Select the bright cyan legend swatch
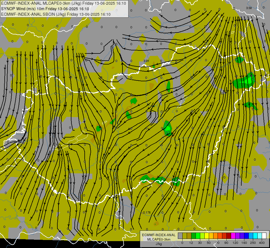Screen dimensions: 270x248 coord(255,236)
